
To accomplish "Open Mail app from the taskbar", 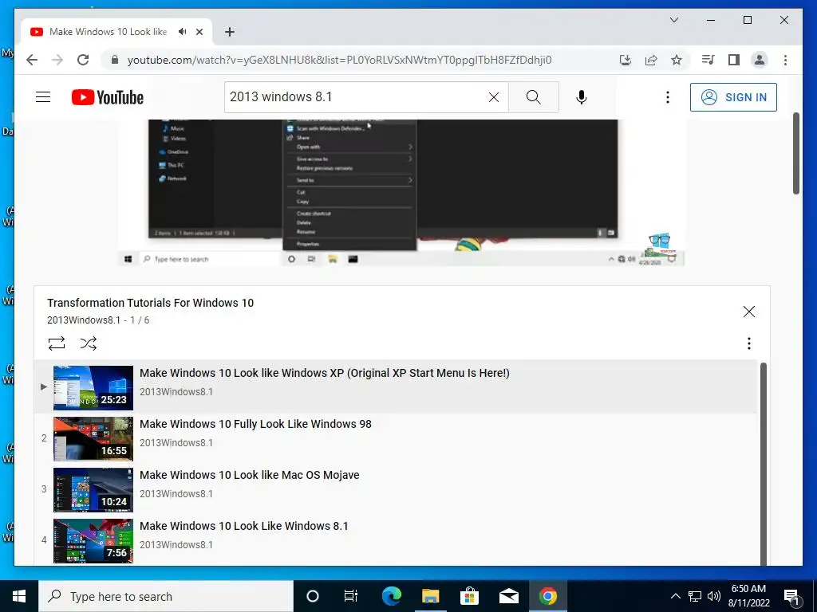I will coord(508,596).
